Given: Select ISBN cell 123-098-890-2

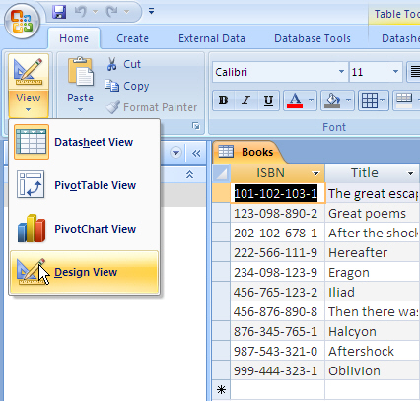Looking at the screenshot, I should pyautogui.click(x=278, y=214).
